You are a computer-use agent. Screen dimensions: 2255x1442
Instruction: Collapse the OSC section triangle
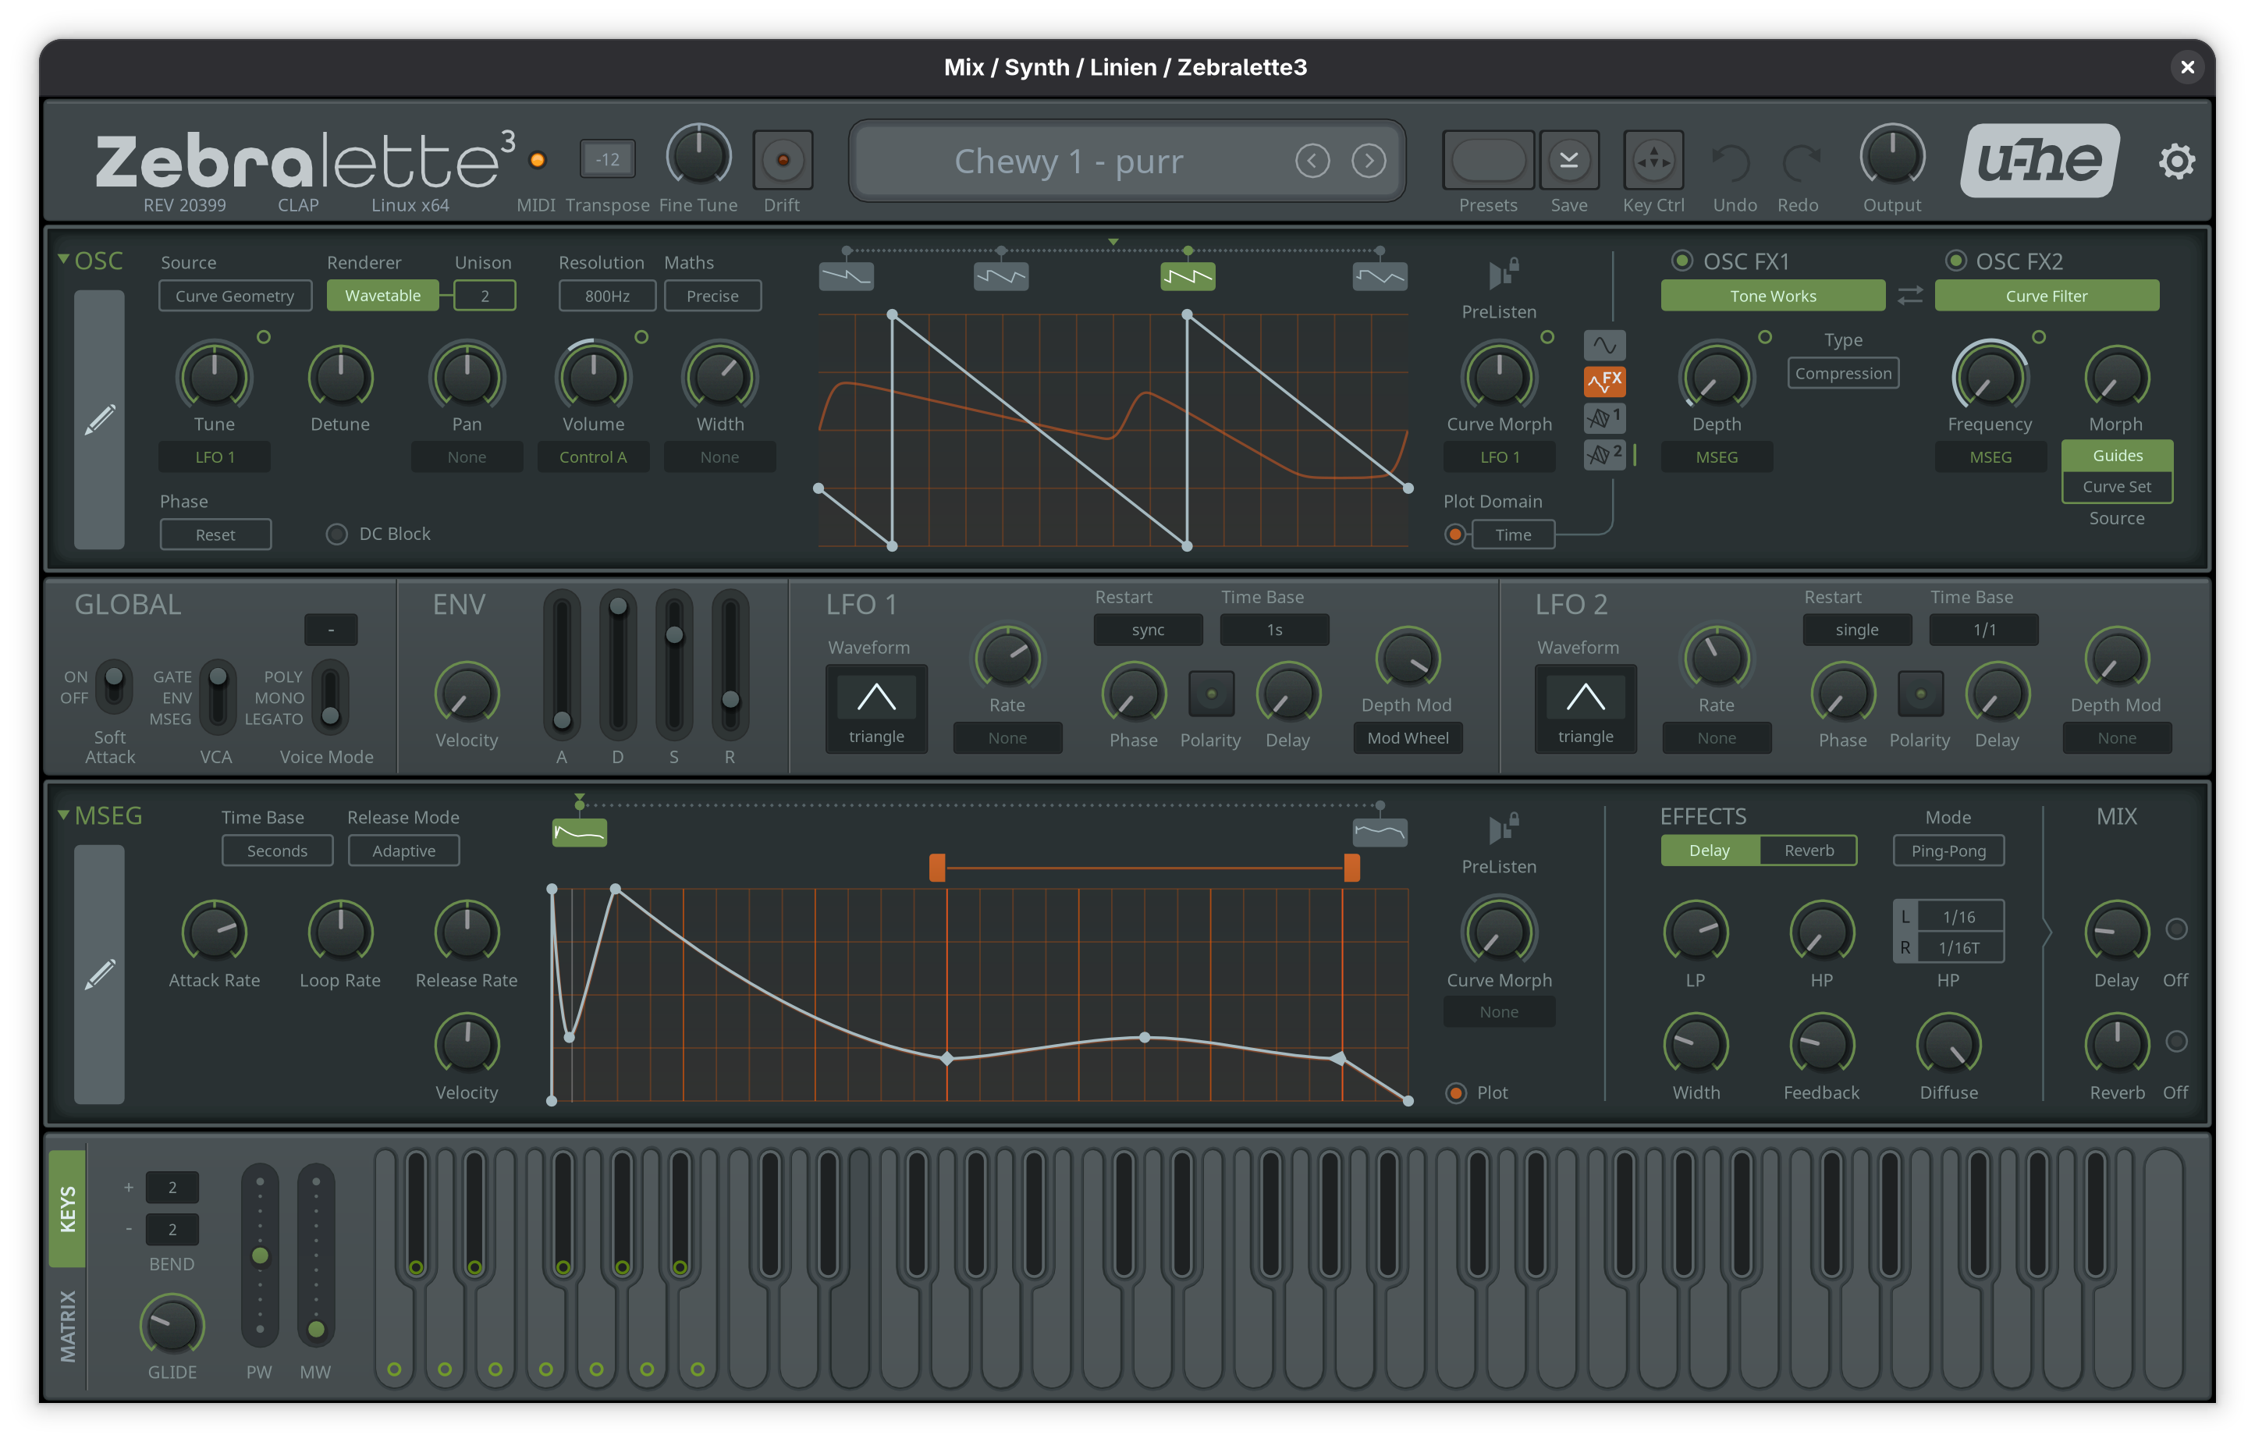point(62,259)
